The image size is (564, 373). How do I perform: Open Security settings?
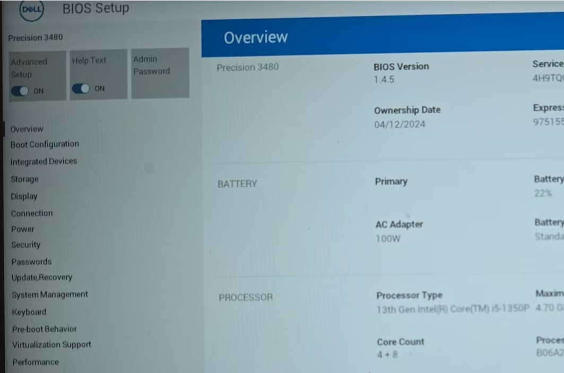coord(25,245)
